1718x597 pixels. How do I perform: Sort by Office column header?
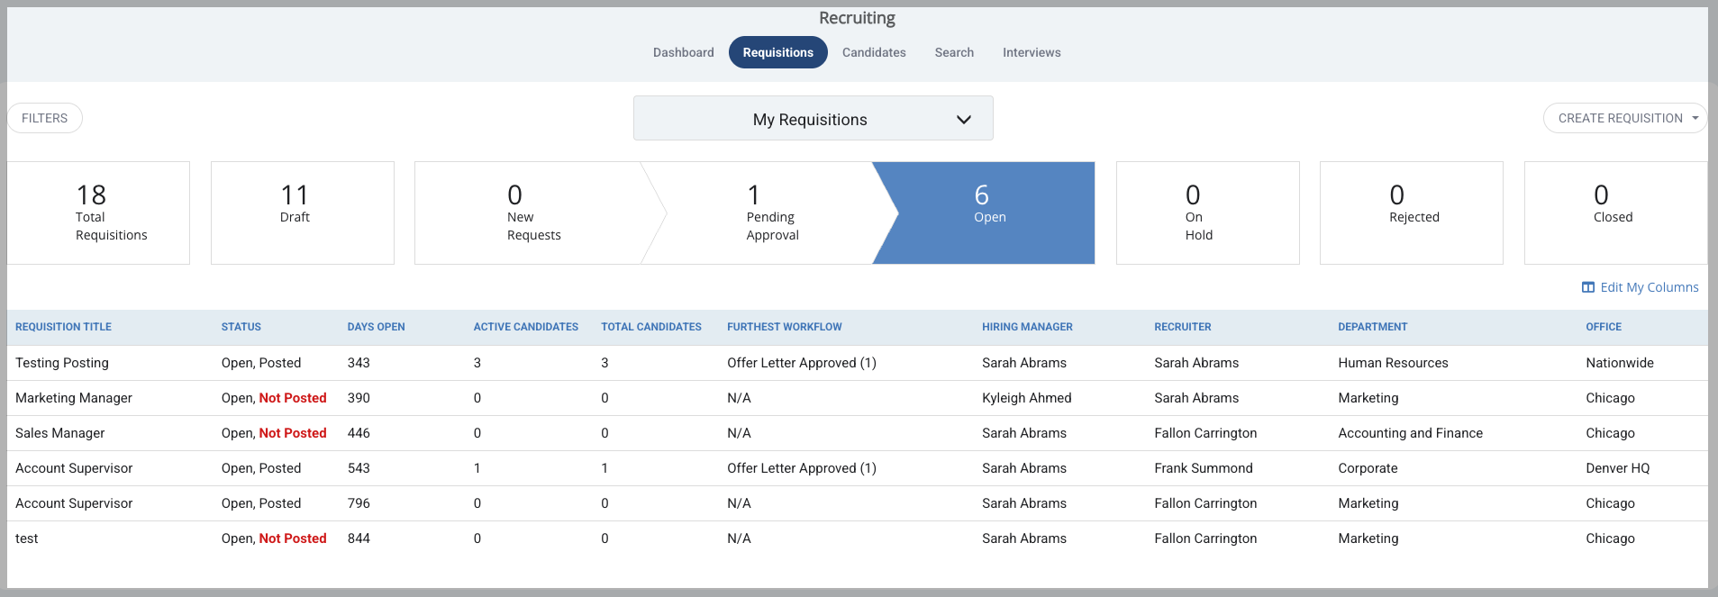coord(1604,327)
